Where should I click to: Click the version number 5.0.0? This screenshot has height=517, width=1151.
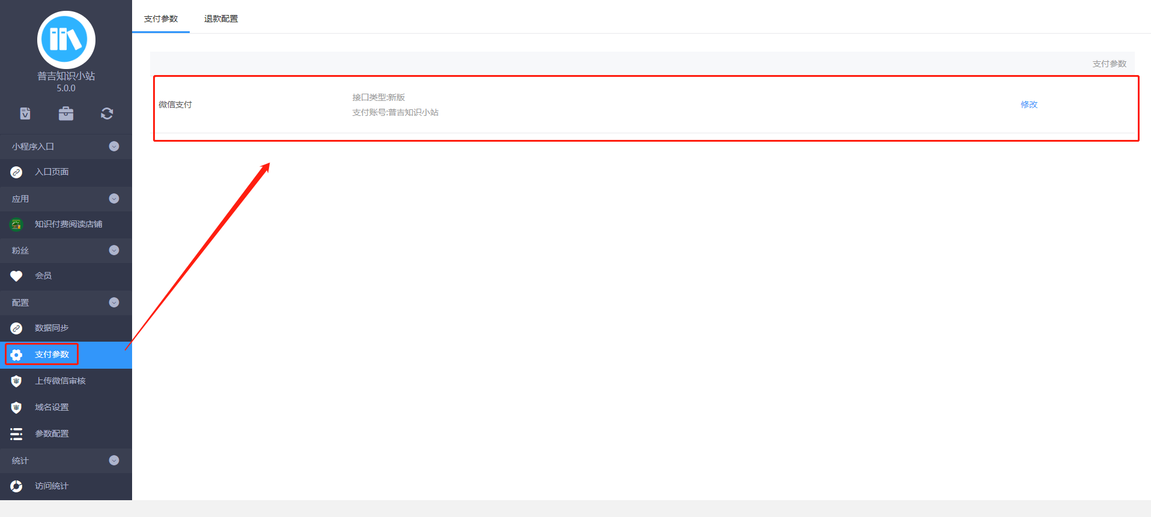[66, 88]
